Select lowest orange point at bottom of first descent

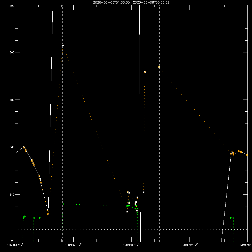(48, 214)
